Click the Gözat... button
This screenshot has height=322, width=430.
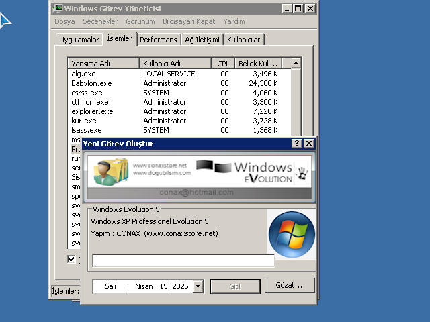[x=289, y=285]
